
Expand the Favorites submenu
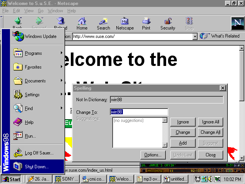pos(37,67)
